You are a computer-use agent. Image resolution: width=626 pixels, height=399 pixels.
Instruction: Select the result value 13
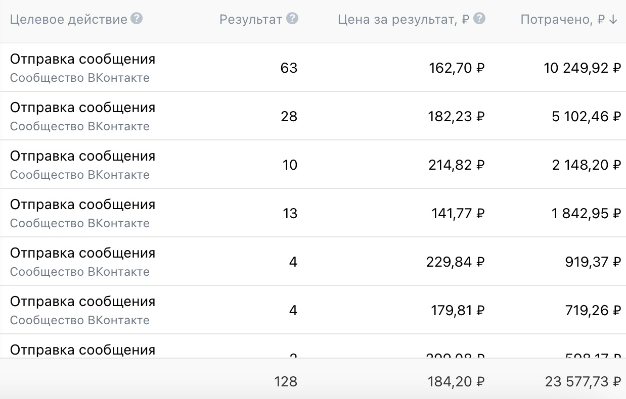290,213
